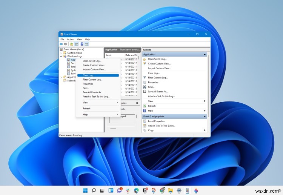Screen dimensions: 283x195
Task: Choose Clear Log... in context menu
Action: pos(98,75)
